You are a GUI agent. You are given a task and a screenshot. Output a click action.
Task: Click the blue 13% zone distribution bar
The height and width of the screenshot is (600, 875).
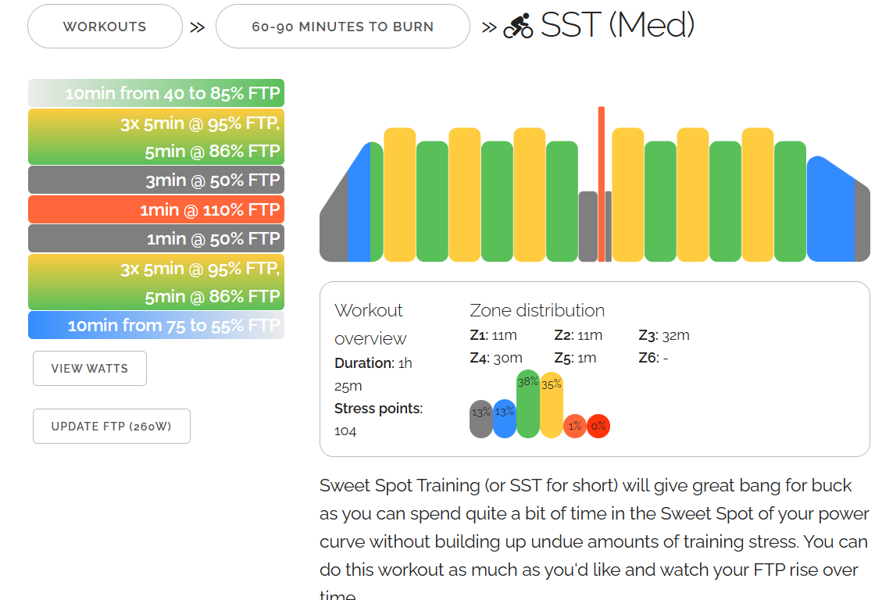(x=505, y=420)
